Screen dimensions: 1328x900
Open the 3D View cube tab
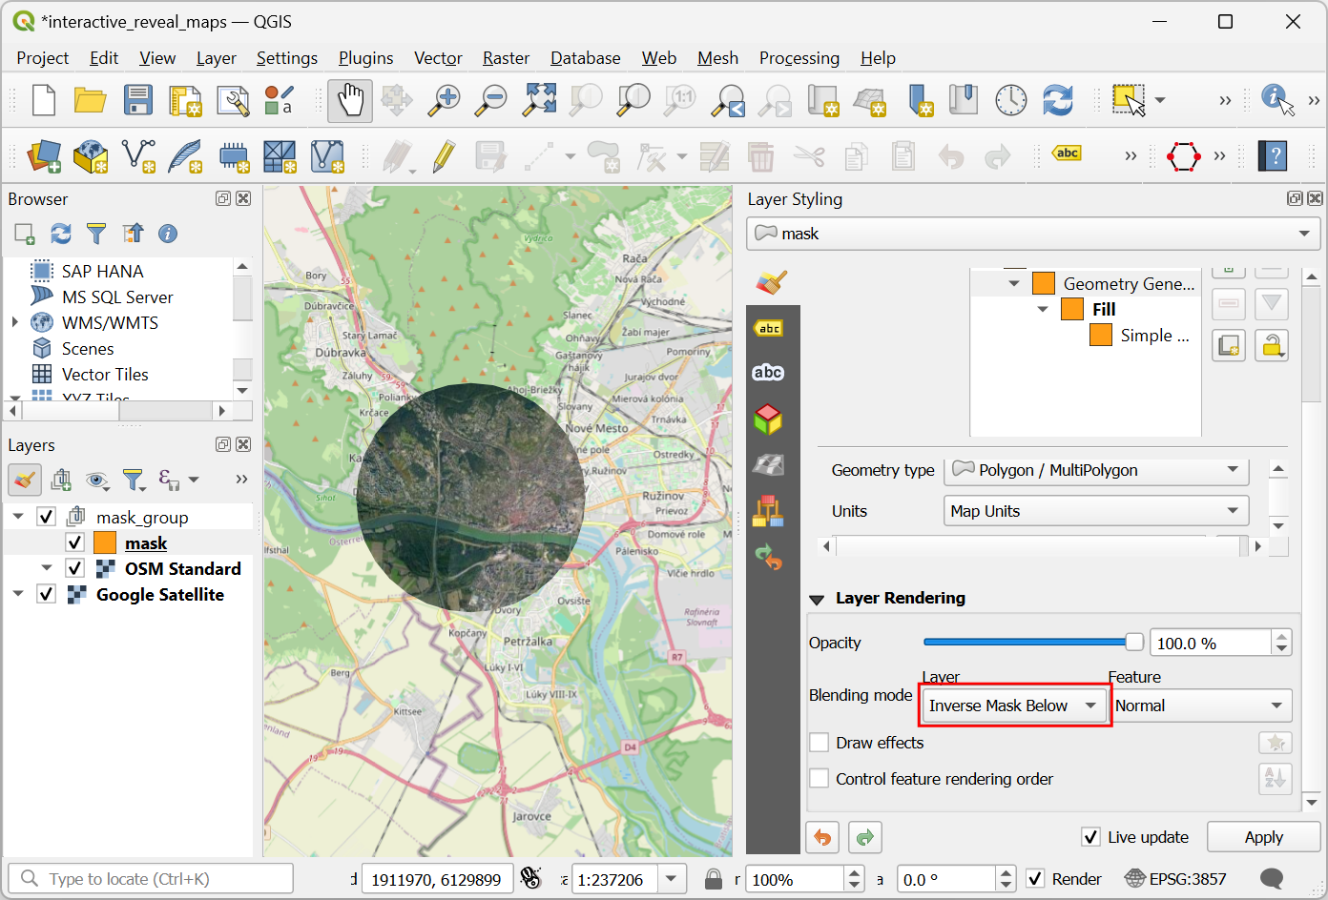coord(768,419)
